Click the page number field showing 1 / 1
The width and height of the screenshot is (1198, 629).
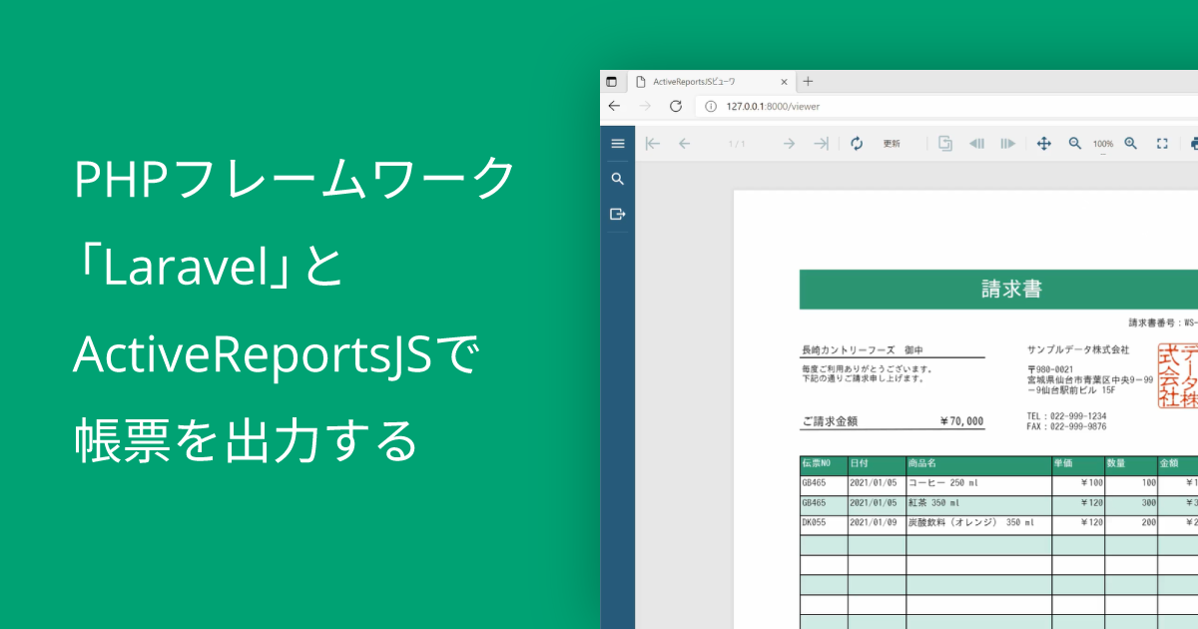(737, 144)
